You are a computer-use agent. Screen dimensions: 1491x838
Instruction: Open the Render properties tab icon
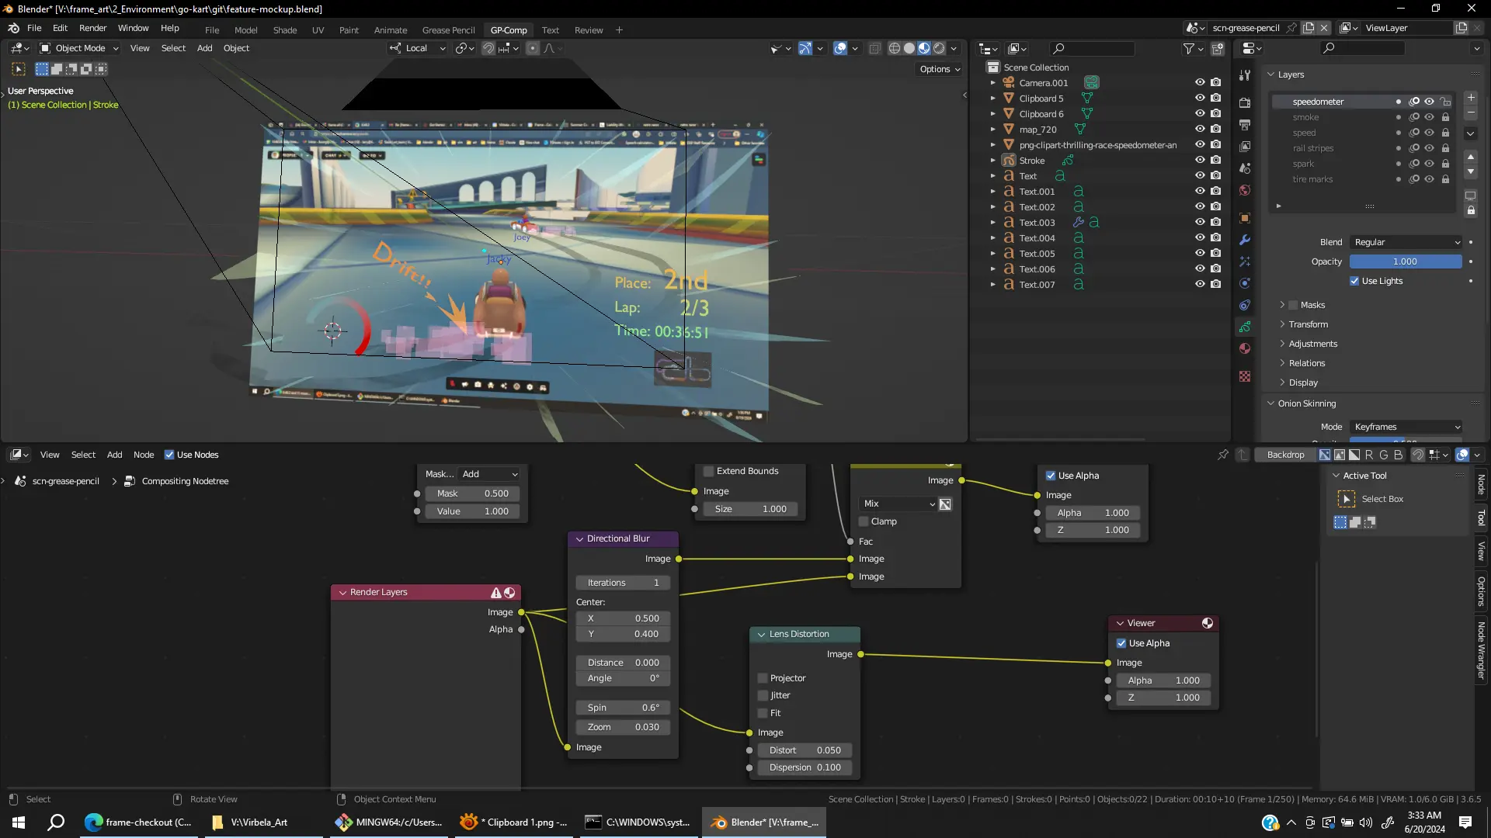(x=1245, y=103)
